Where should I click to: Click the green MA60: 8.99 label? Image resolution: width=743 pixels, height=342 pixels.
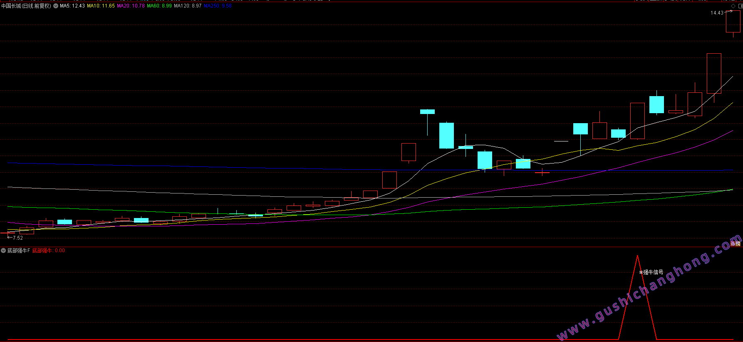click(159, 6)
